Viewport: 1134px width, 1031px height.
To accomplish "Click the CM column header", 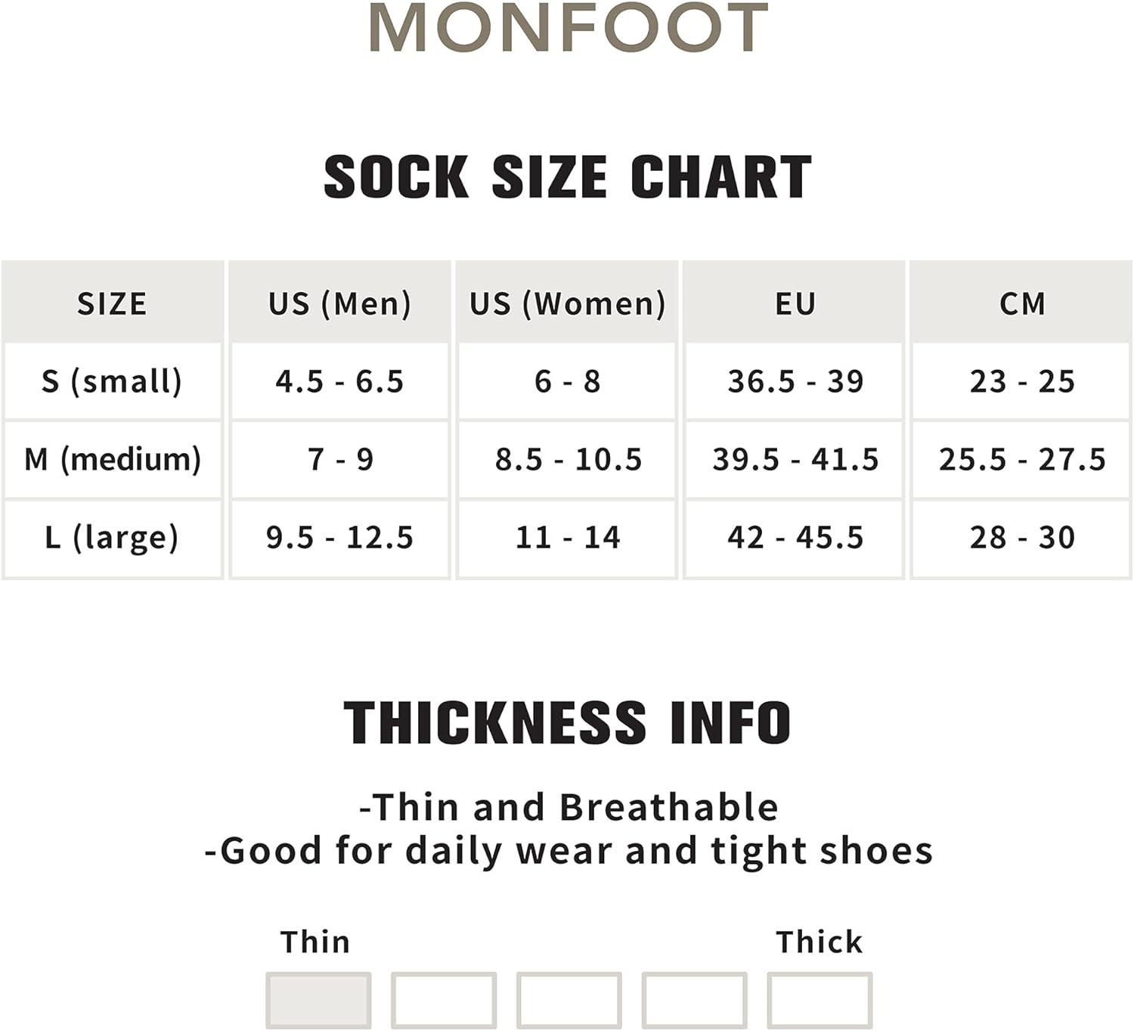I will click(x=1021, y=303).
